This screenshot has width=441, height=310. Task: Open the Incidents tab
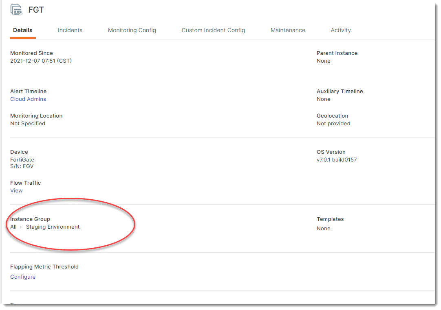70,31
